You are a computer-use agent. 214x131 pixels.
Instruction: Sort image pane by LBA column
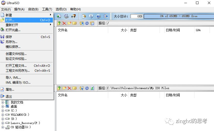(202, 30)
